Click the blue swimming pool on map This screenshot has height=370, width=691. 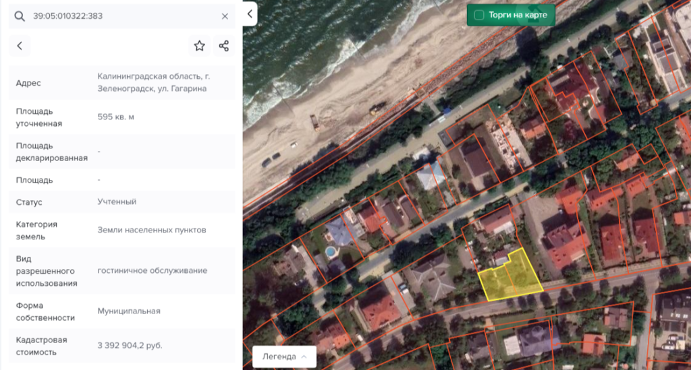tap(329, 251)
